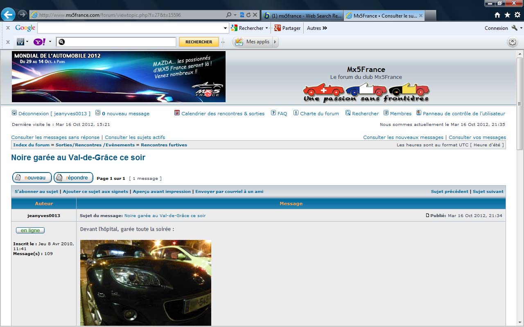The image size is (524, 327).
Task: Open a new blank browser tab
Action: pyautogui.click(x=431, y=16)
